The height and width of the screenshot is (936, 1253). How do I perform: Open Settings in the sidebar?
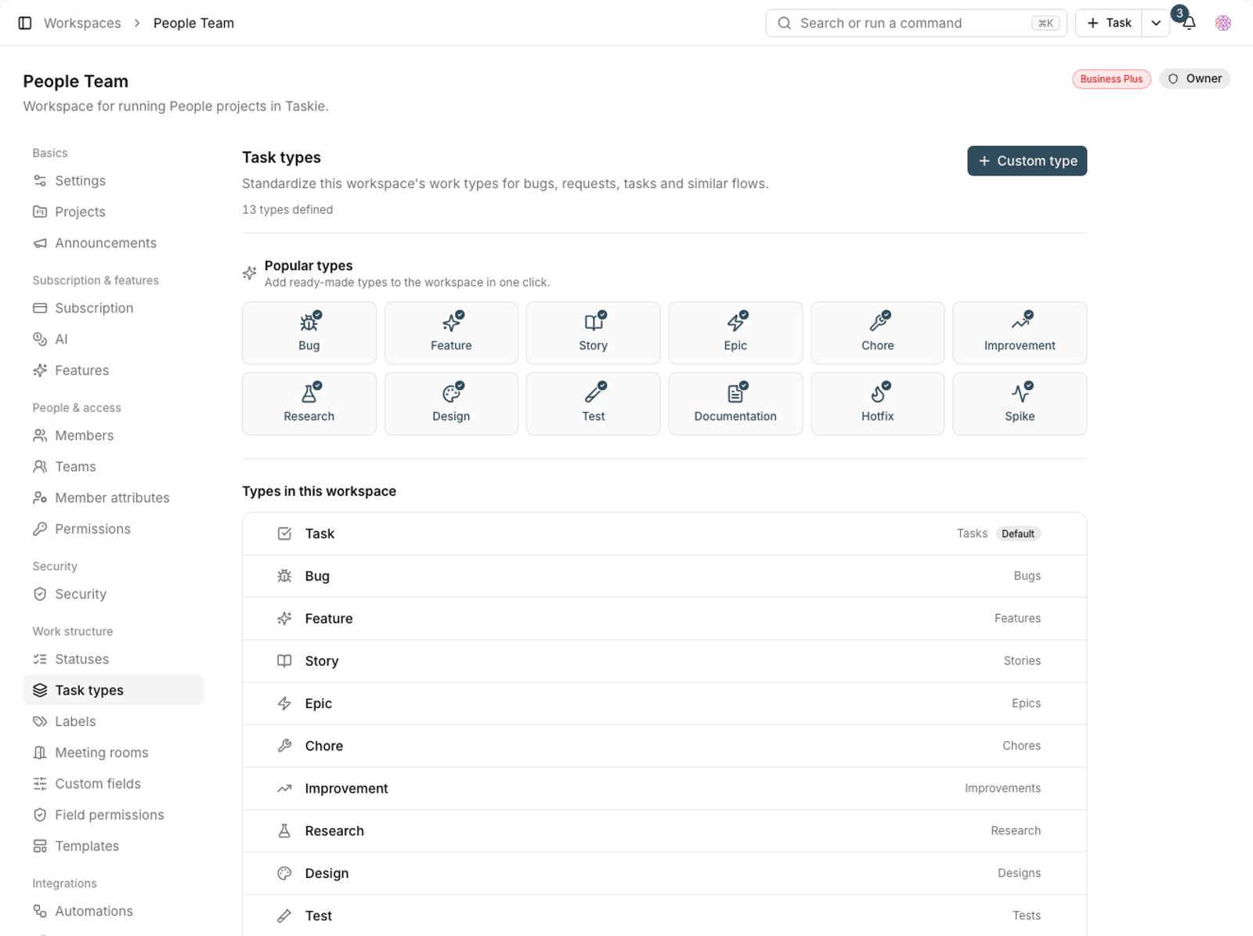[x=114, y=181]
